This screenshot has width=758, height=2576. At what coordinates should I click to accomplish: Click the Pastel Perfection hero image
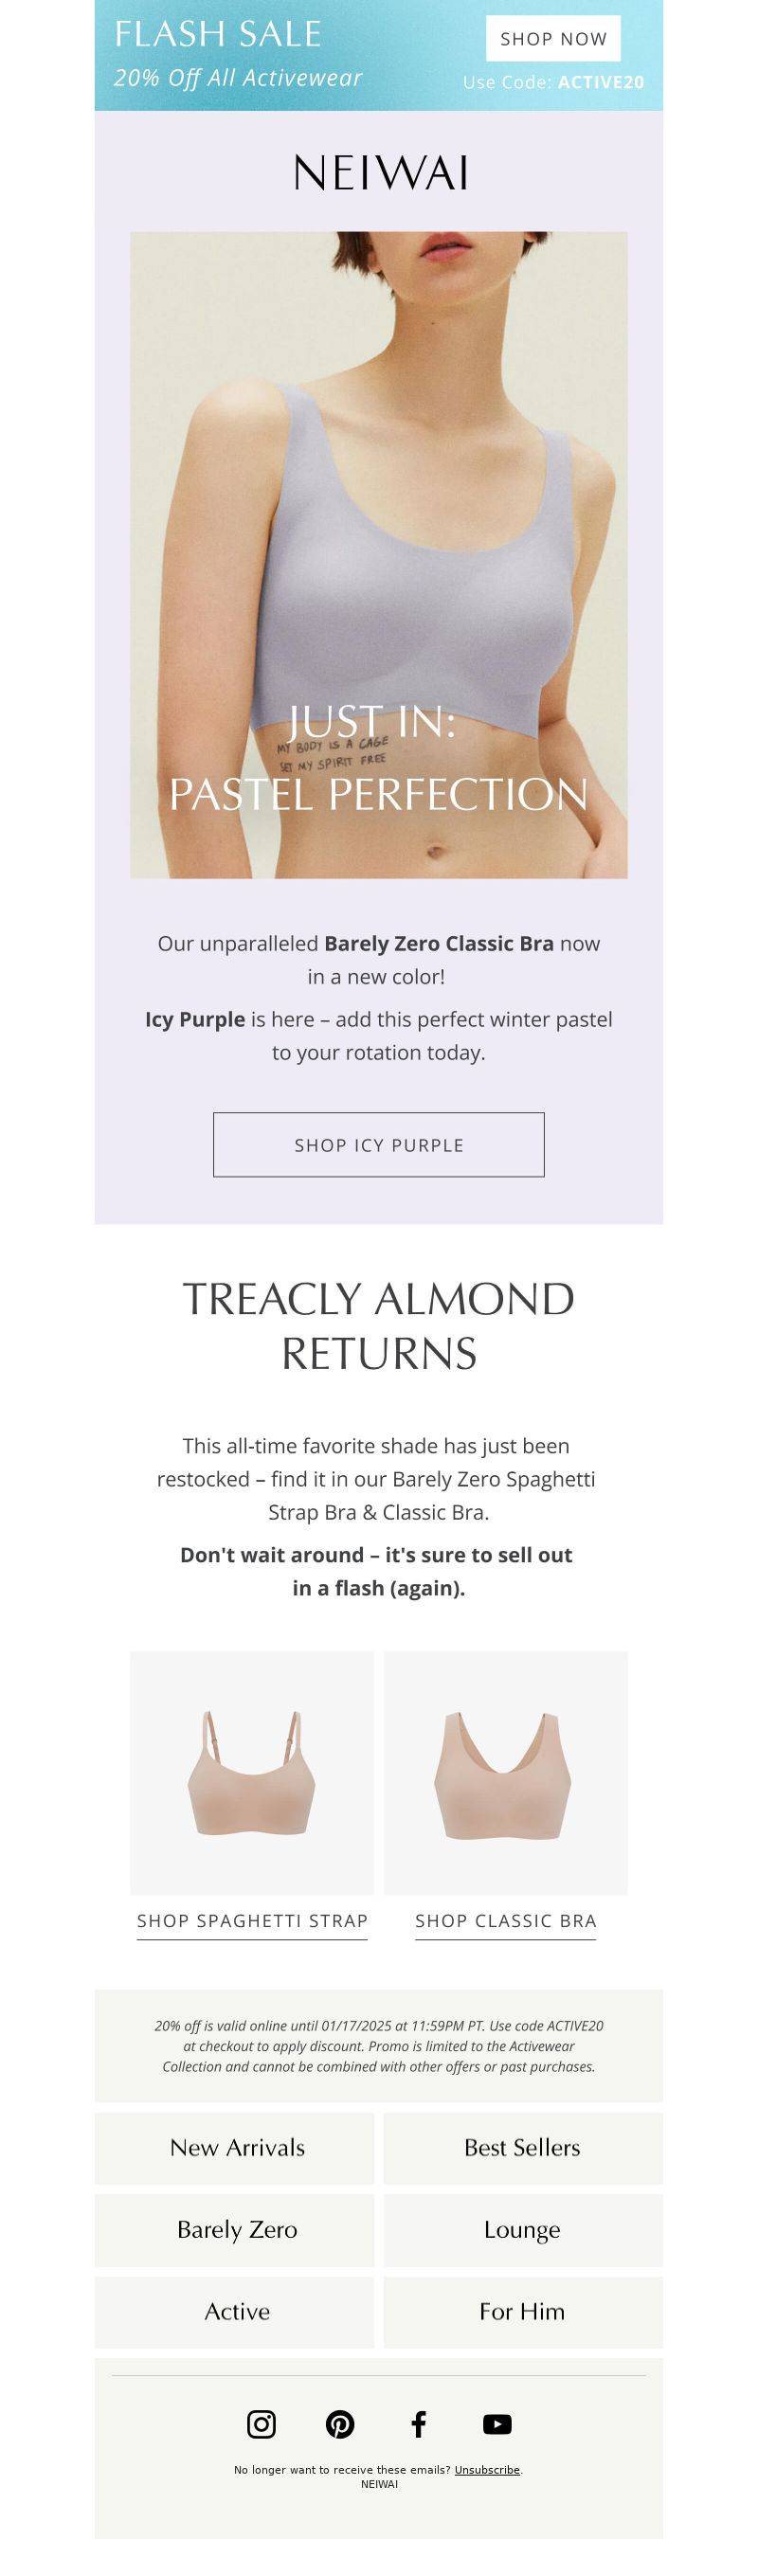[x=379, y=555]
